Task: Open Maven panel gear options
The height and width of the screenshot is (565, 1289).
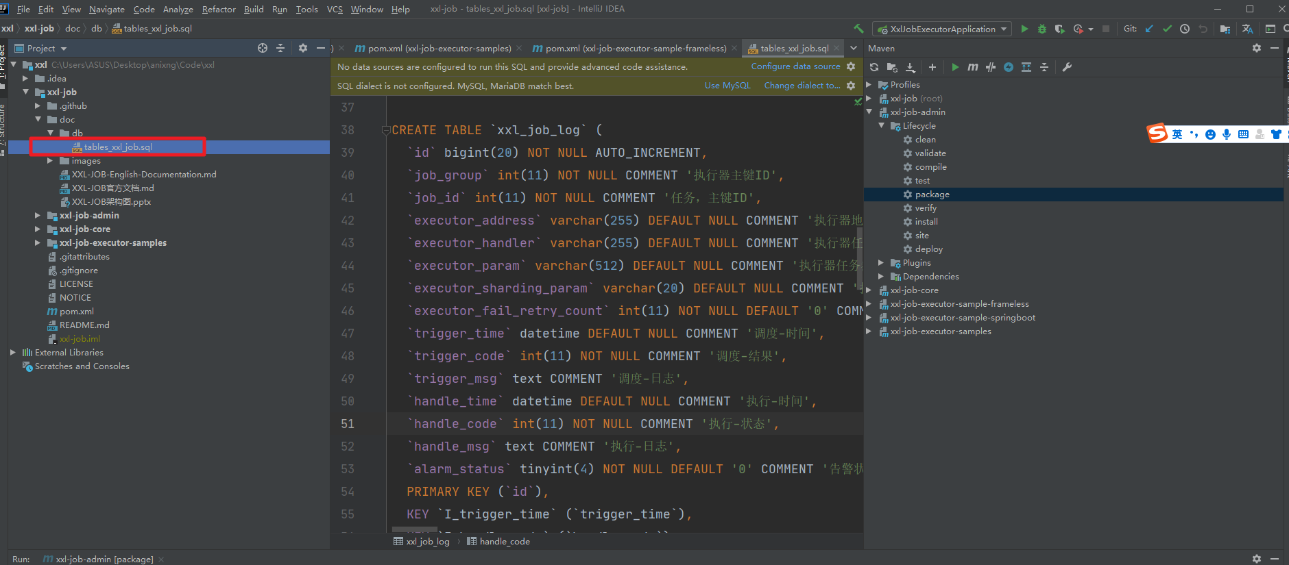Action: (x=1257, y=48)
